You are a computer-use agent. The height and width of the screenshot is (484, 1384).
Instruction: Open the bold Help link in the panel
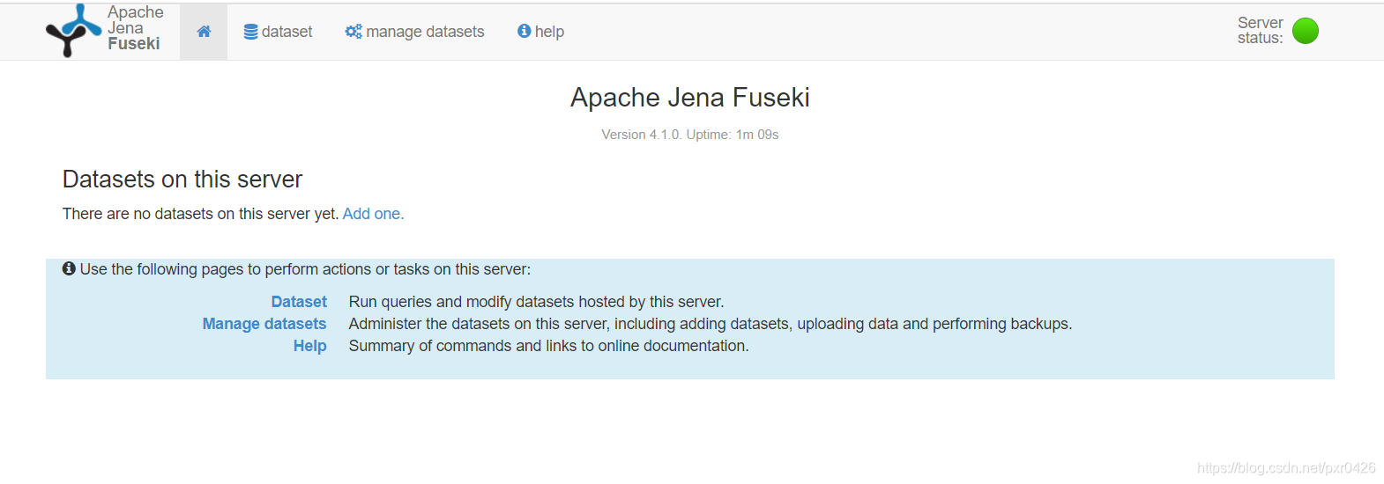click(309, 346)
